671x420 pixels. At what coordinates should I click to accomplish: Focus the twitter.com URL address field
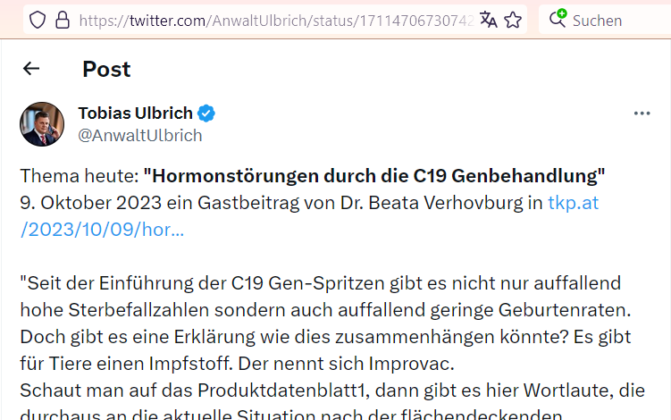click(268, 20)
